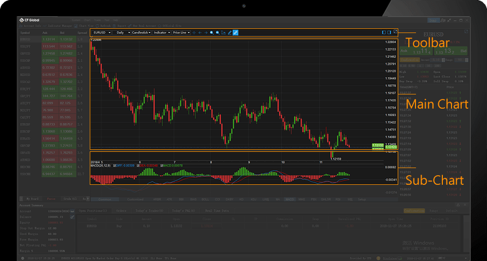The height and width of the screenshot is (261, 487).
Task: Click the user profile icon in title bar
Action: point(443,20)
